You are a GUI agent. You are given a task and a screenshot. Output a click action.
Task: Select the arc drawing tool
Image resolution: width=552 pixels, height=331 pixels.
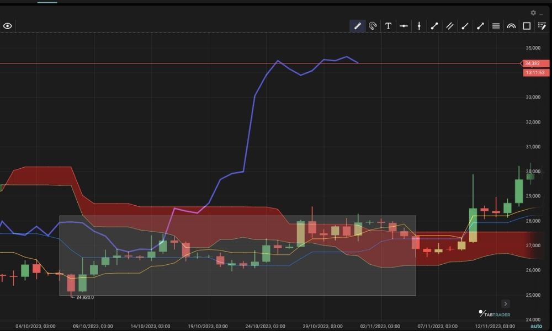pyautogui.click(x=511, y=26)
